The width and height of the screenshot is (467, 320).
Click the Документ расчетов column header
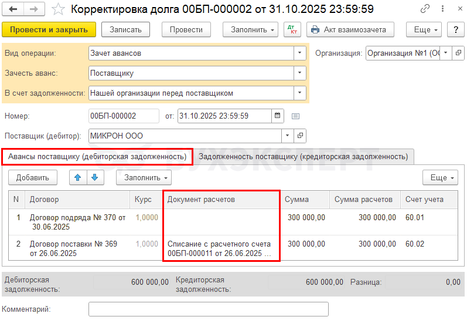(221, 200)
